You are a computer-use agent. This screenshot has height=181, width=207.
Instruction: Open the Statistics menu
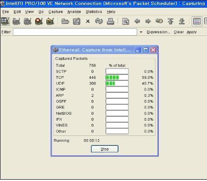click(x=94, y=12)
